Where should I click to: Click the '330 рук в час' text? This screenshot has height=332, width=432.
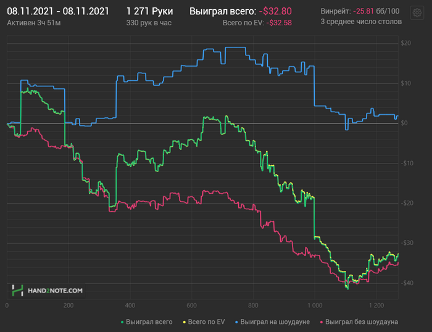149,23
